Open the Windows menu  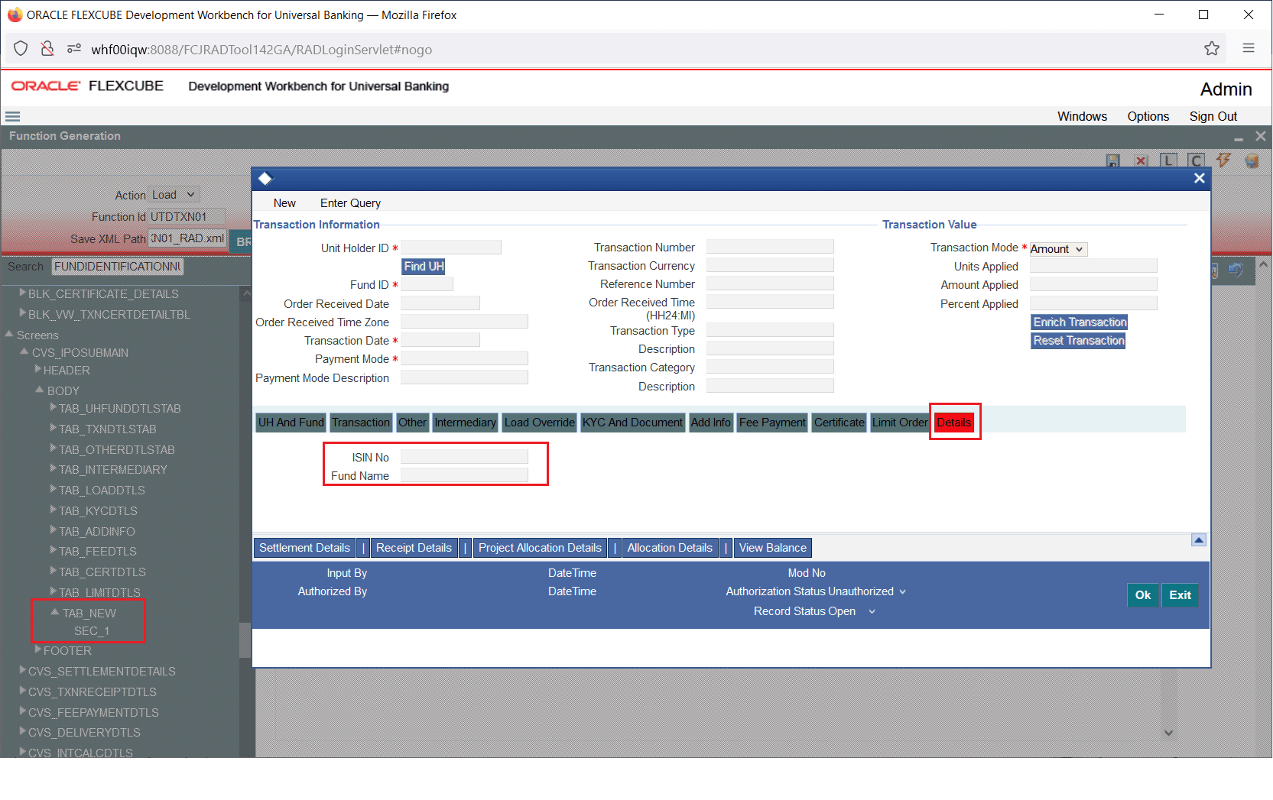[x=1082, y=116]
